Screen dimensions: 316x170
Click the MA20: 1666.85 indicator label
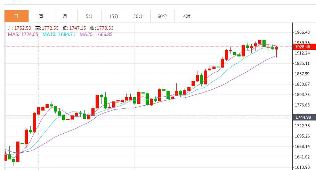click(96, 34)
